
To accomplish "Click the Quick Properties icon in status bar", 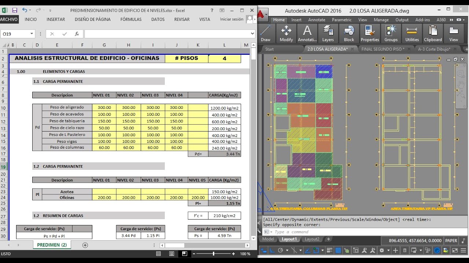I will click(405, 250).
